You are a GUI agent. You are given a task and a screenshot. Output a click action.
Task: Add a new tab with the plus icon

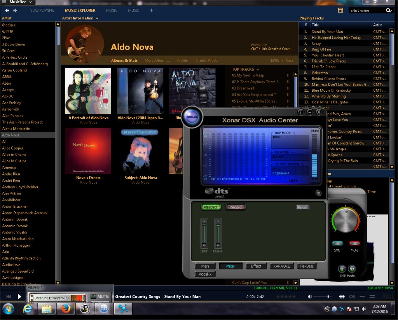coord(152,10)
